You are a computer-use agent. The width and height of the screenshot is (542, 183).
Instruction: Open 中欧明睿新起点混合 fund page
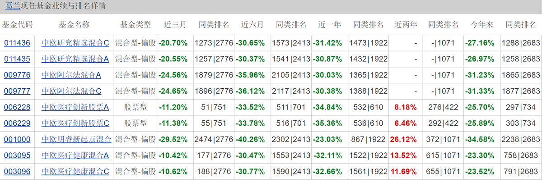(x=76, y=140)
